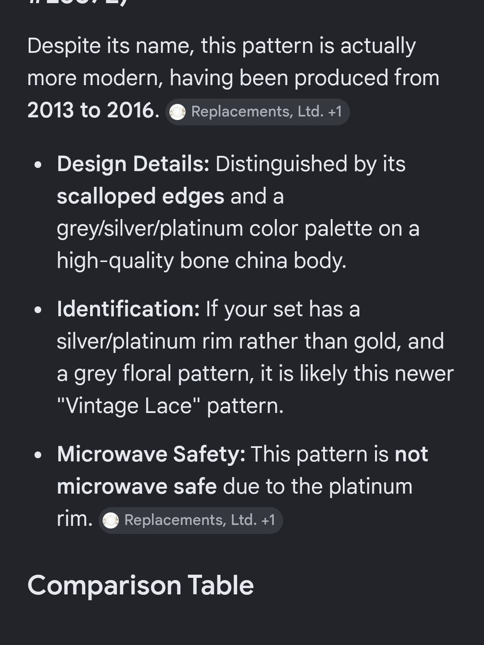This screenshot has width=484, height=645.
Task: Click the bullet point beside Microwave Safety
Action: 38,455
